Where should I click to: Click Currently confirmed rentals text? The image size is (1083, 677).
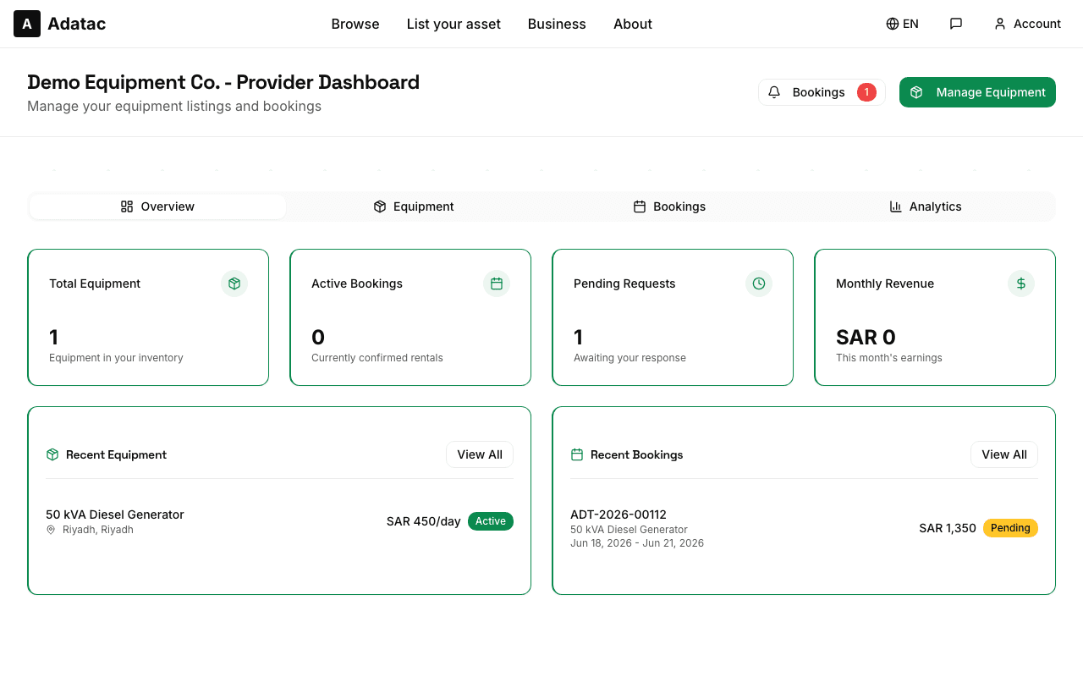pos(377,358)
